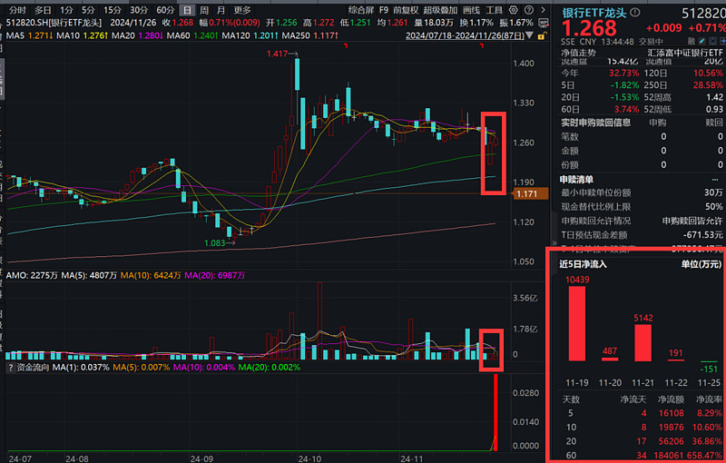This screenshot has height=463, width=726.
Task: Select the 1分 period tab
Action: pyautogui.click(x=66, y=10)
